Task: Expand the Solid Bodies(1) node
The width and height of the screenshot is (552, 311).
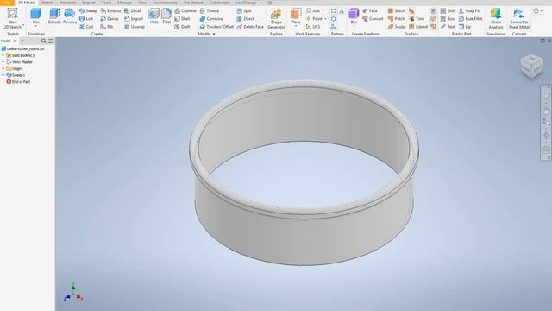Action: (x=3, y=55)
